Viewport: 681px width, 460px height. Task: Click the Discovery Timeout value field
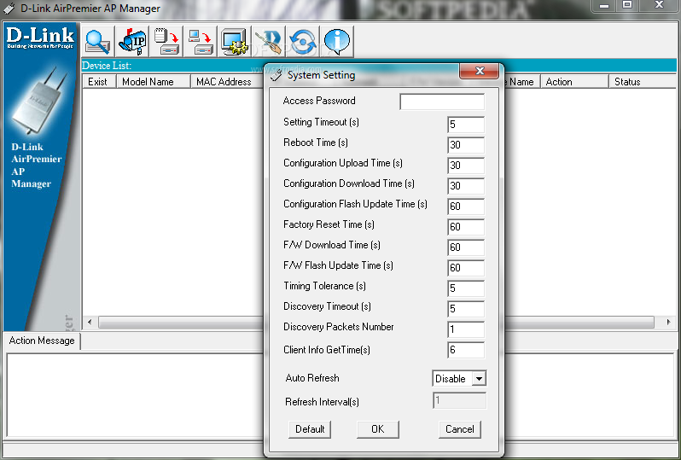[x=466, y=308]
